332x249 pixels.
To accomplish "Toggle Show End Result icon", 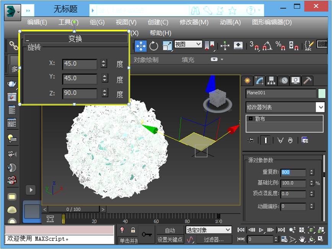I will pyautogui.click(x=265, y=140).
